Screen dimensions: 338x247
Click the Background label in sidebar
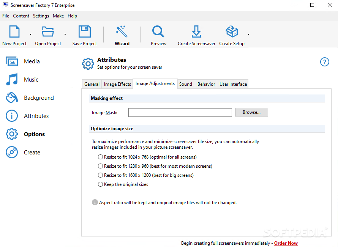(39, 98)
